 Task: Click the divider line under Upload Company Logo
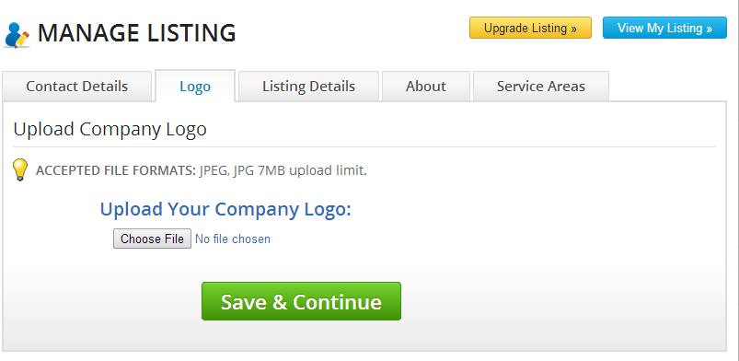click(364, 146)
